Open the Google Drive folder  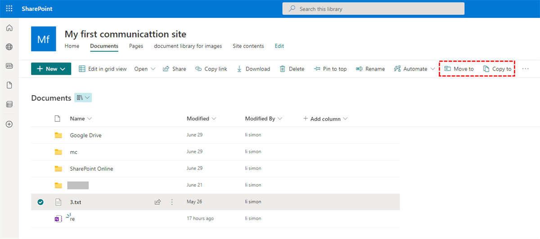coord(85,135)
